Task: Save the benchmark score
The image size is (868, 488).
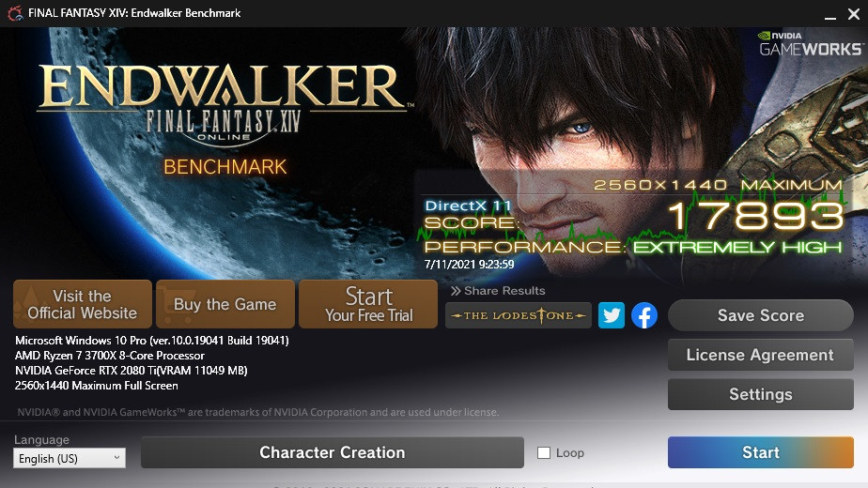Action: [760, 315]
